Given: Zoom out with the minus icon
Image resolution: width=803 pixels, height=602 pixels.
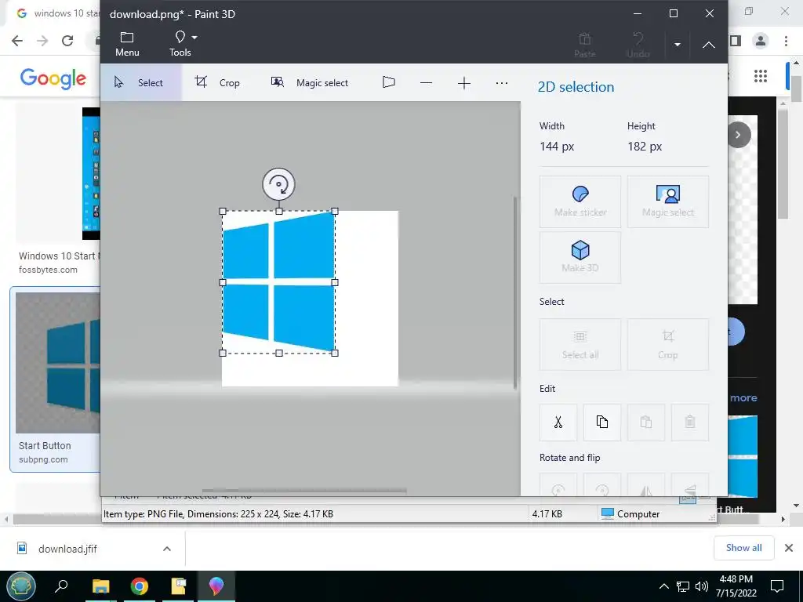Looking at the screenshot, I should tap(426, 82).
